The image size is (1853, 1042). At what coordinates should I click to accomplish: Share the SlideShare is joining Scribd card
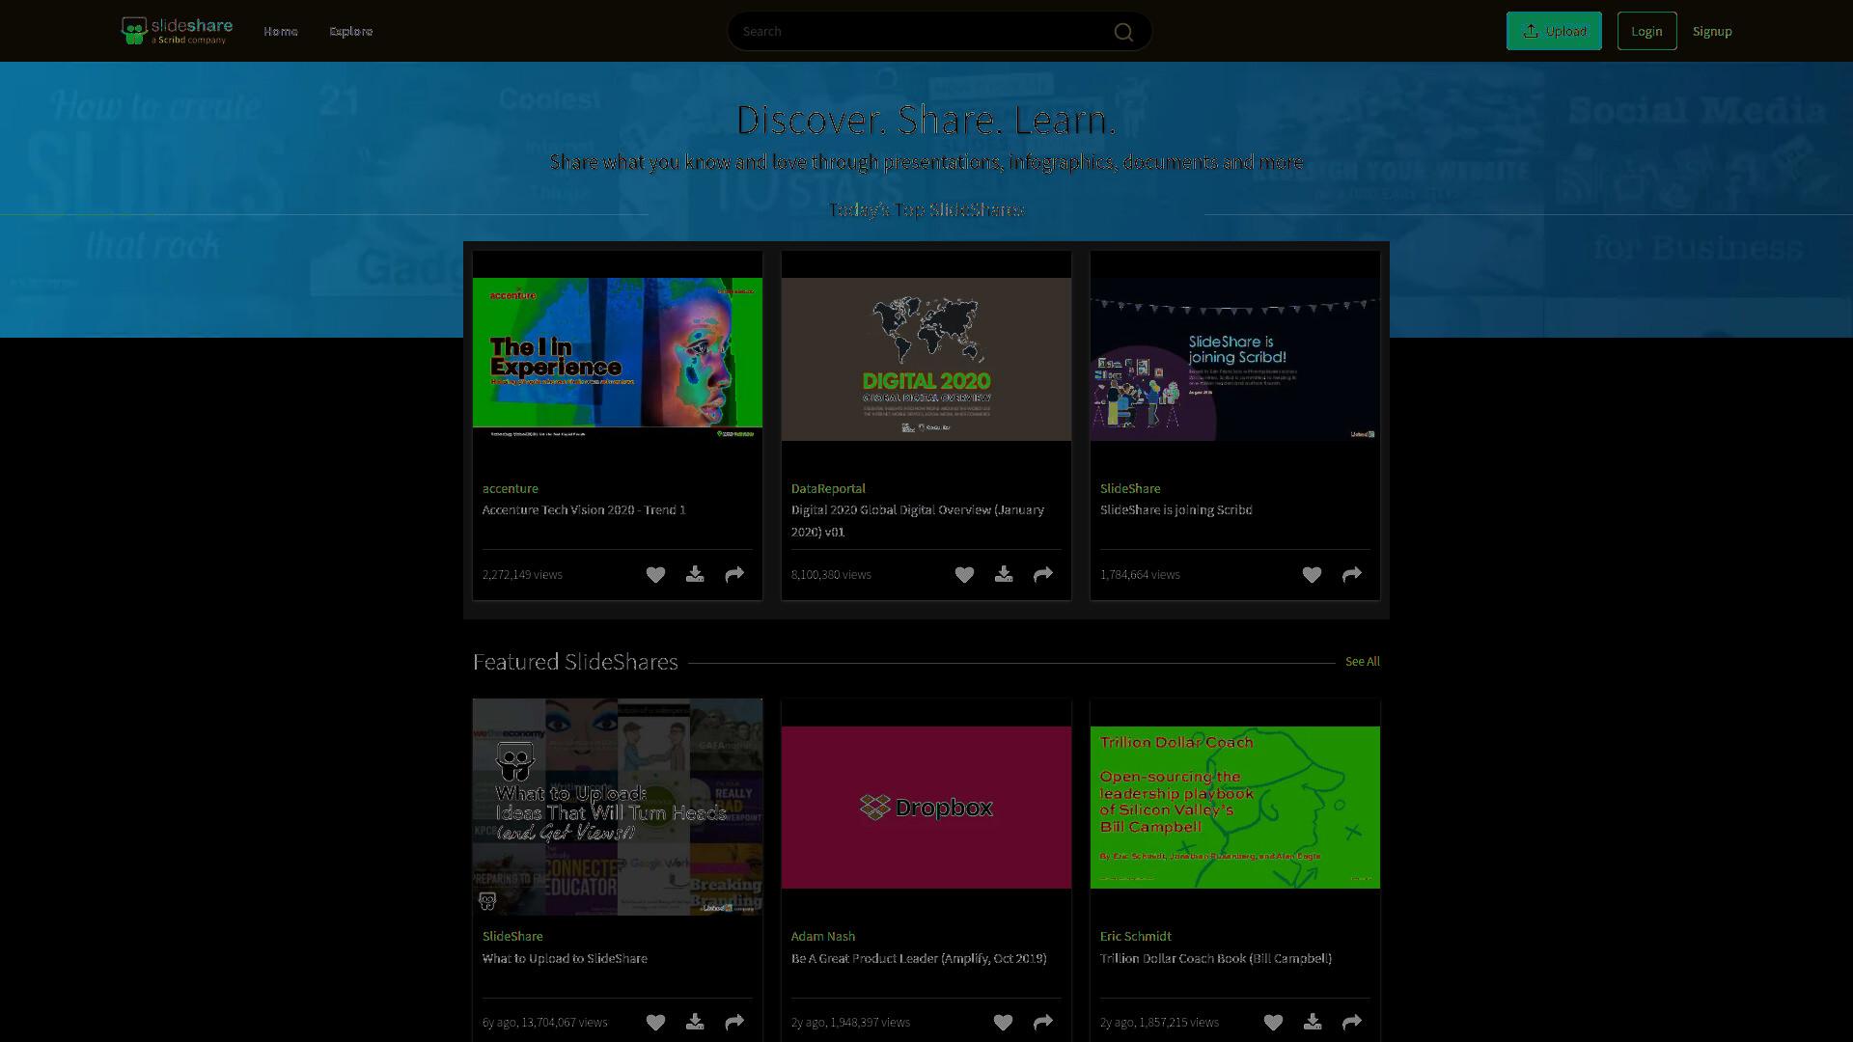tap(1352, 575)
